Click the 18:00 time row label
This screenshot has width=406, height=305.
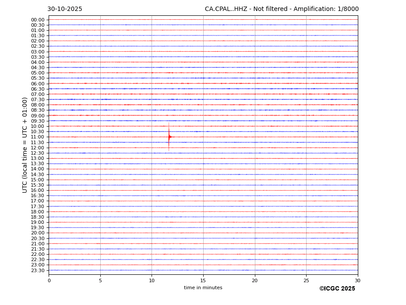click(x=38, y=212)
